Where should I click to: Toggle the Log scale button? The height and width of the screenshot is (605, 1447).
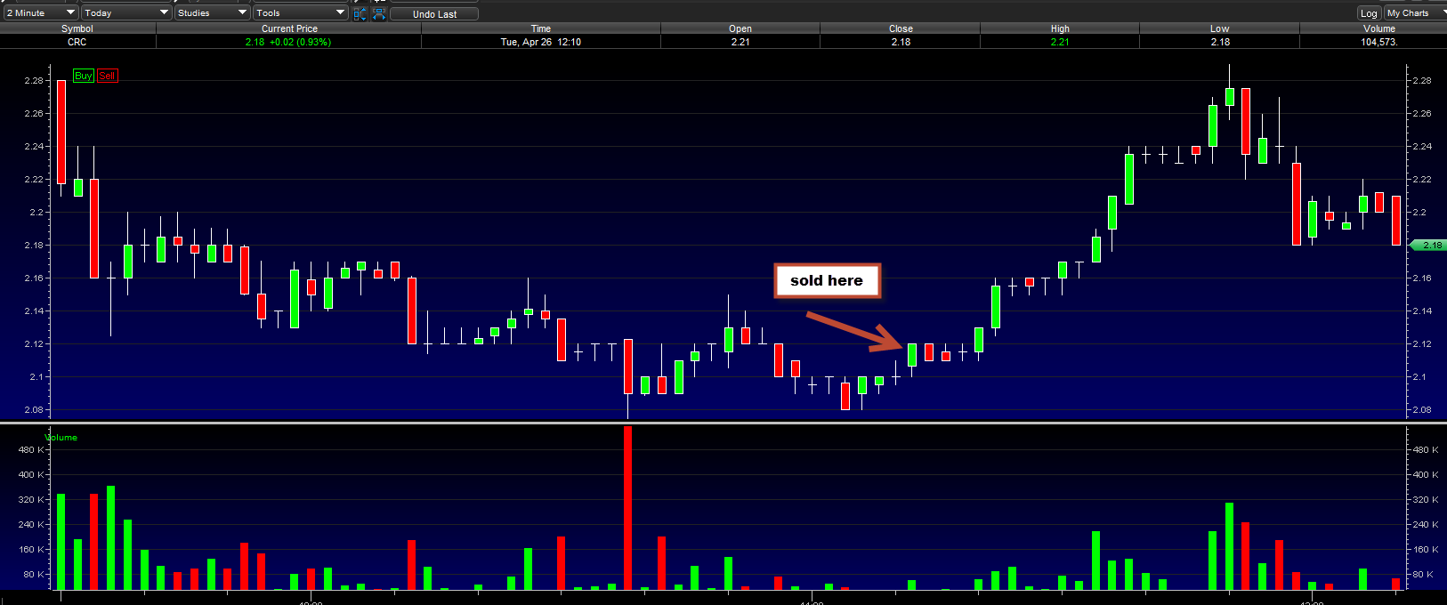1369,13
